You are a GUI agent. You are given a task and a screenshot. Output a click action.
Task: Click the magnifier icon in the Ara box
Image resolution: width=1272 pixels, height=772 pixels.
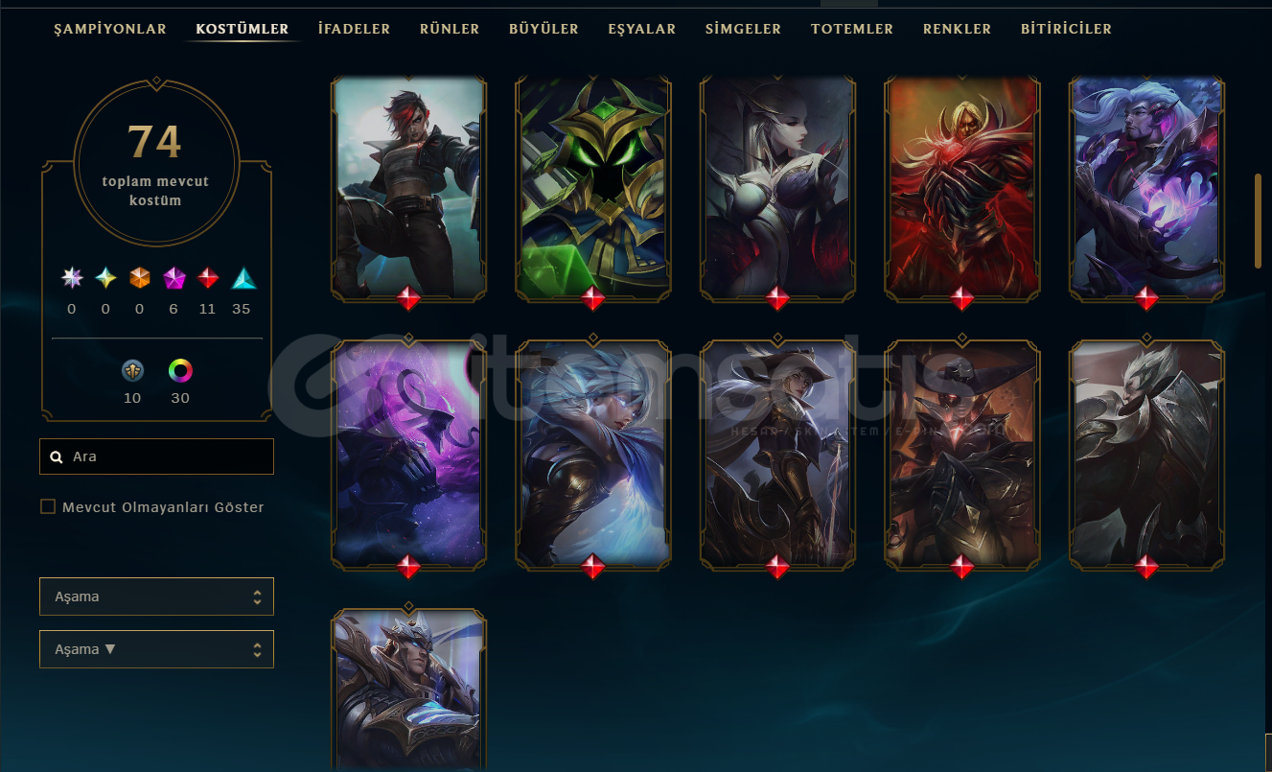(x=57, y=457)
